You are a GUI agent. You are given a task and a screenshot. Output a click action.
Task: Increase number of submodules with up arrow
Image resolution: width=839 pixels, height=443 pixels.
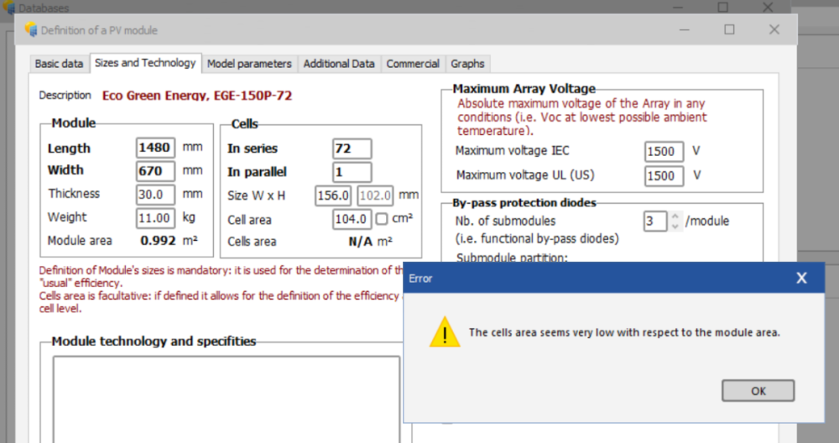(x=675, y=216)
